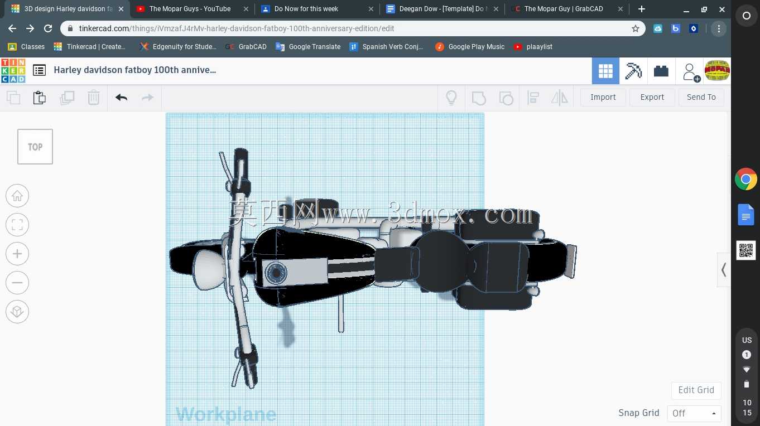Invite a collaborator with add-person icon
Viewport: 760px width, 426px height.
coord(691,72)
